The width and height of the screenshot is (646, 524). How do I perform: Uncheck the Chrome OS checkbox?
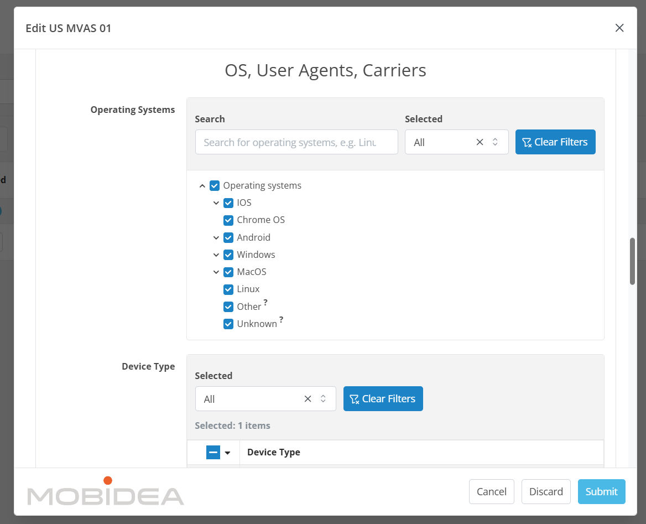pos(228,220)
